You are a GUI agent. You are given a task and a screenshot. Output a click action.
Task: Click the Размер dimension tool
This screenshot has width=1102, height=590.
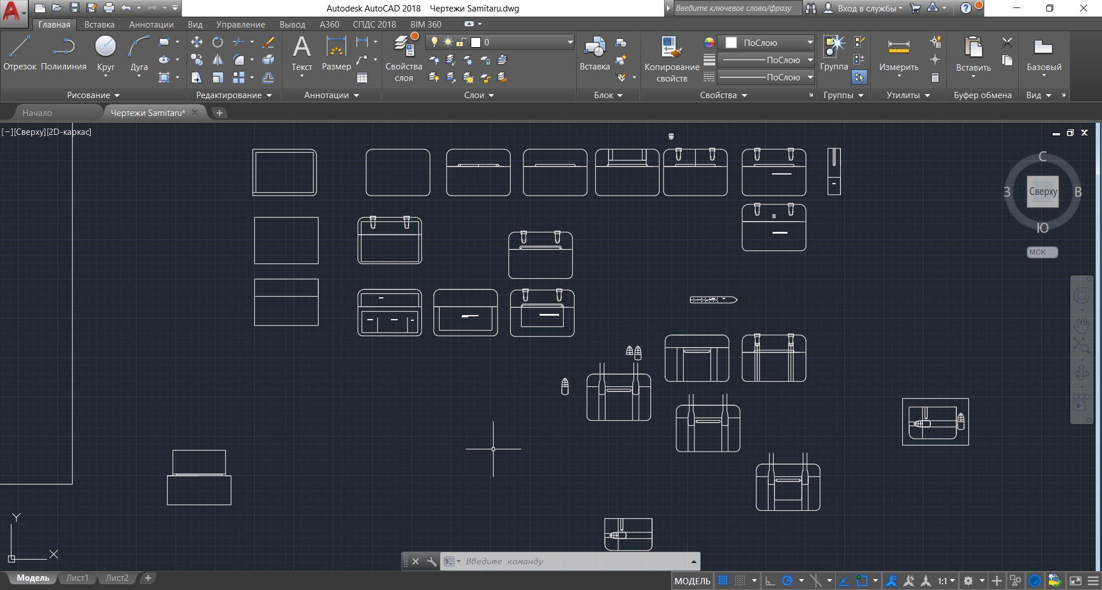coord(336,53)
